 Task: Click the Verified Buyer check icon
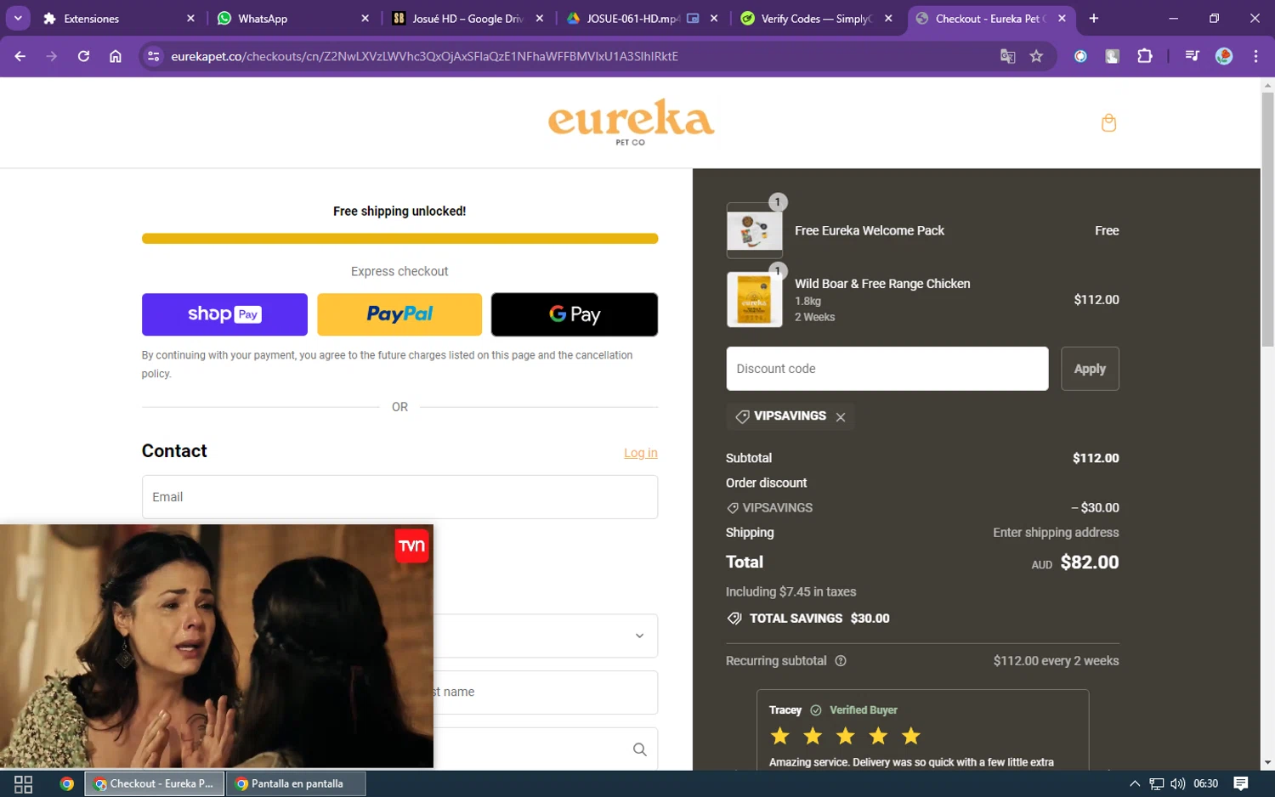pos(816,710)
